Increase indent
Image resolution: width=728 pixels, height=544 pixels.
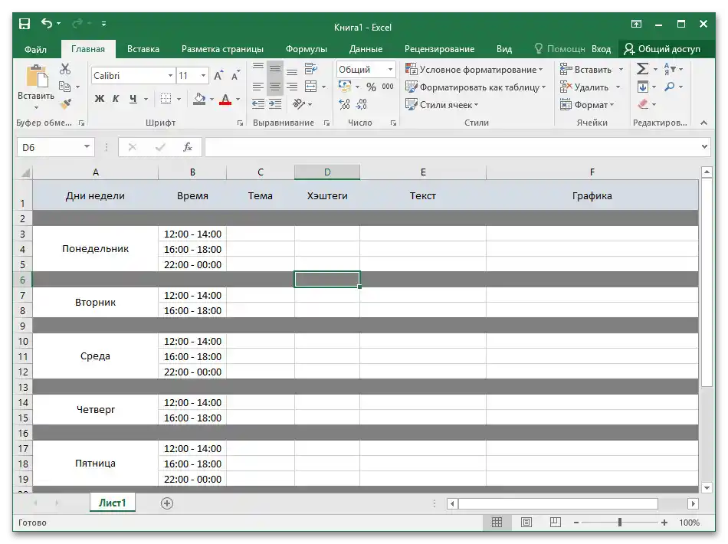click(x=275, y=104)
